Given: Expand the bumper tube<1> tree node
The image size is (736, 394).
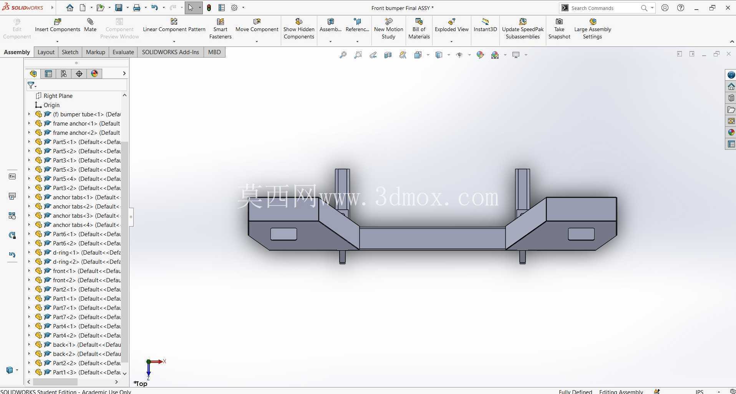Looking at the screenshot, I should [x=29, y=114].
